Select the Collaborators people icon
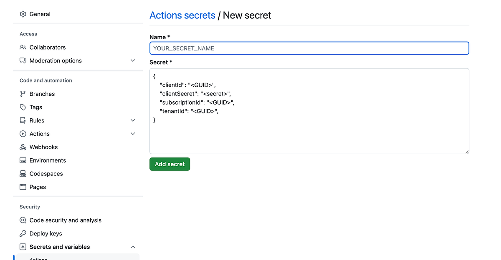 (x=23, y=47)
